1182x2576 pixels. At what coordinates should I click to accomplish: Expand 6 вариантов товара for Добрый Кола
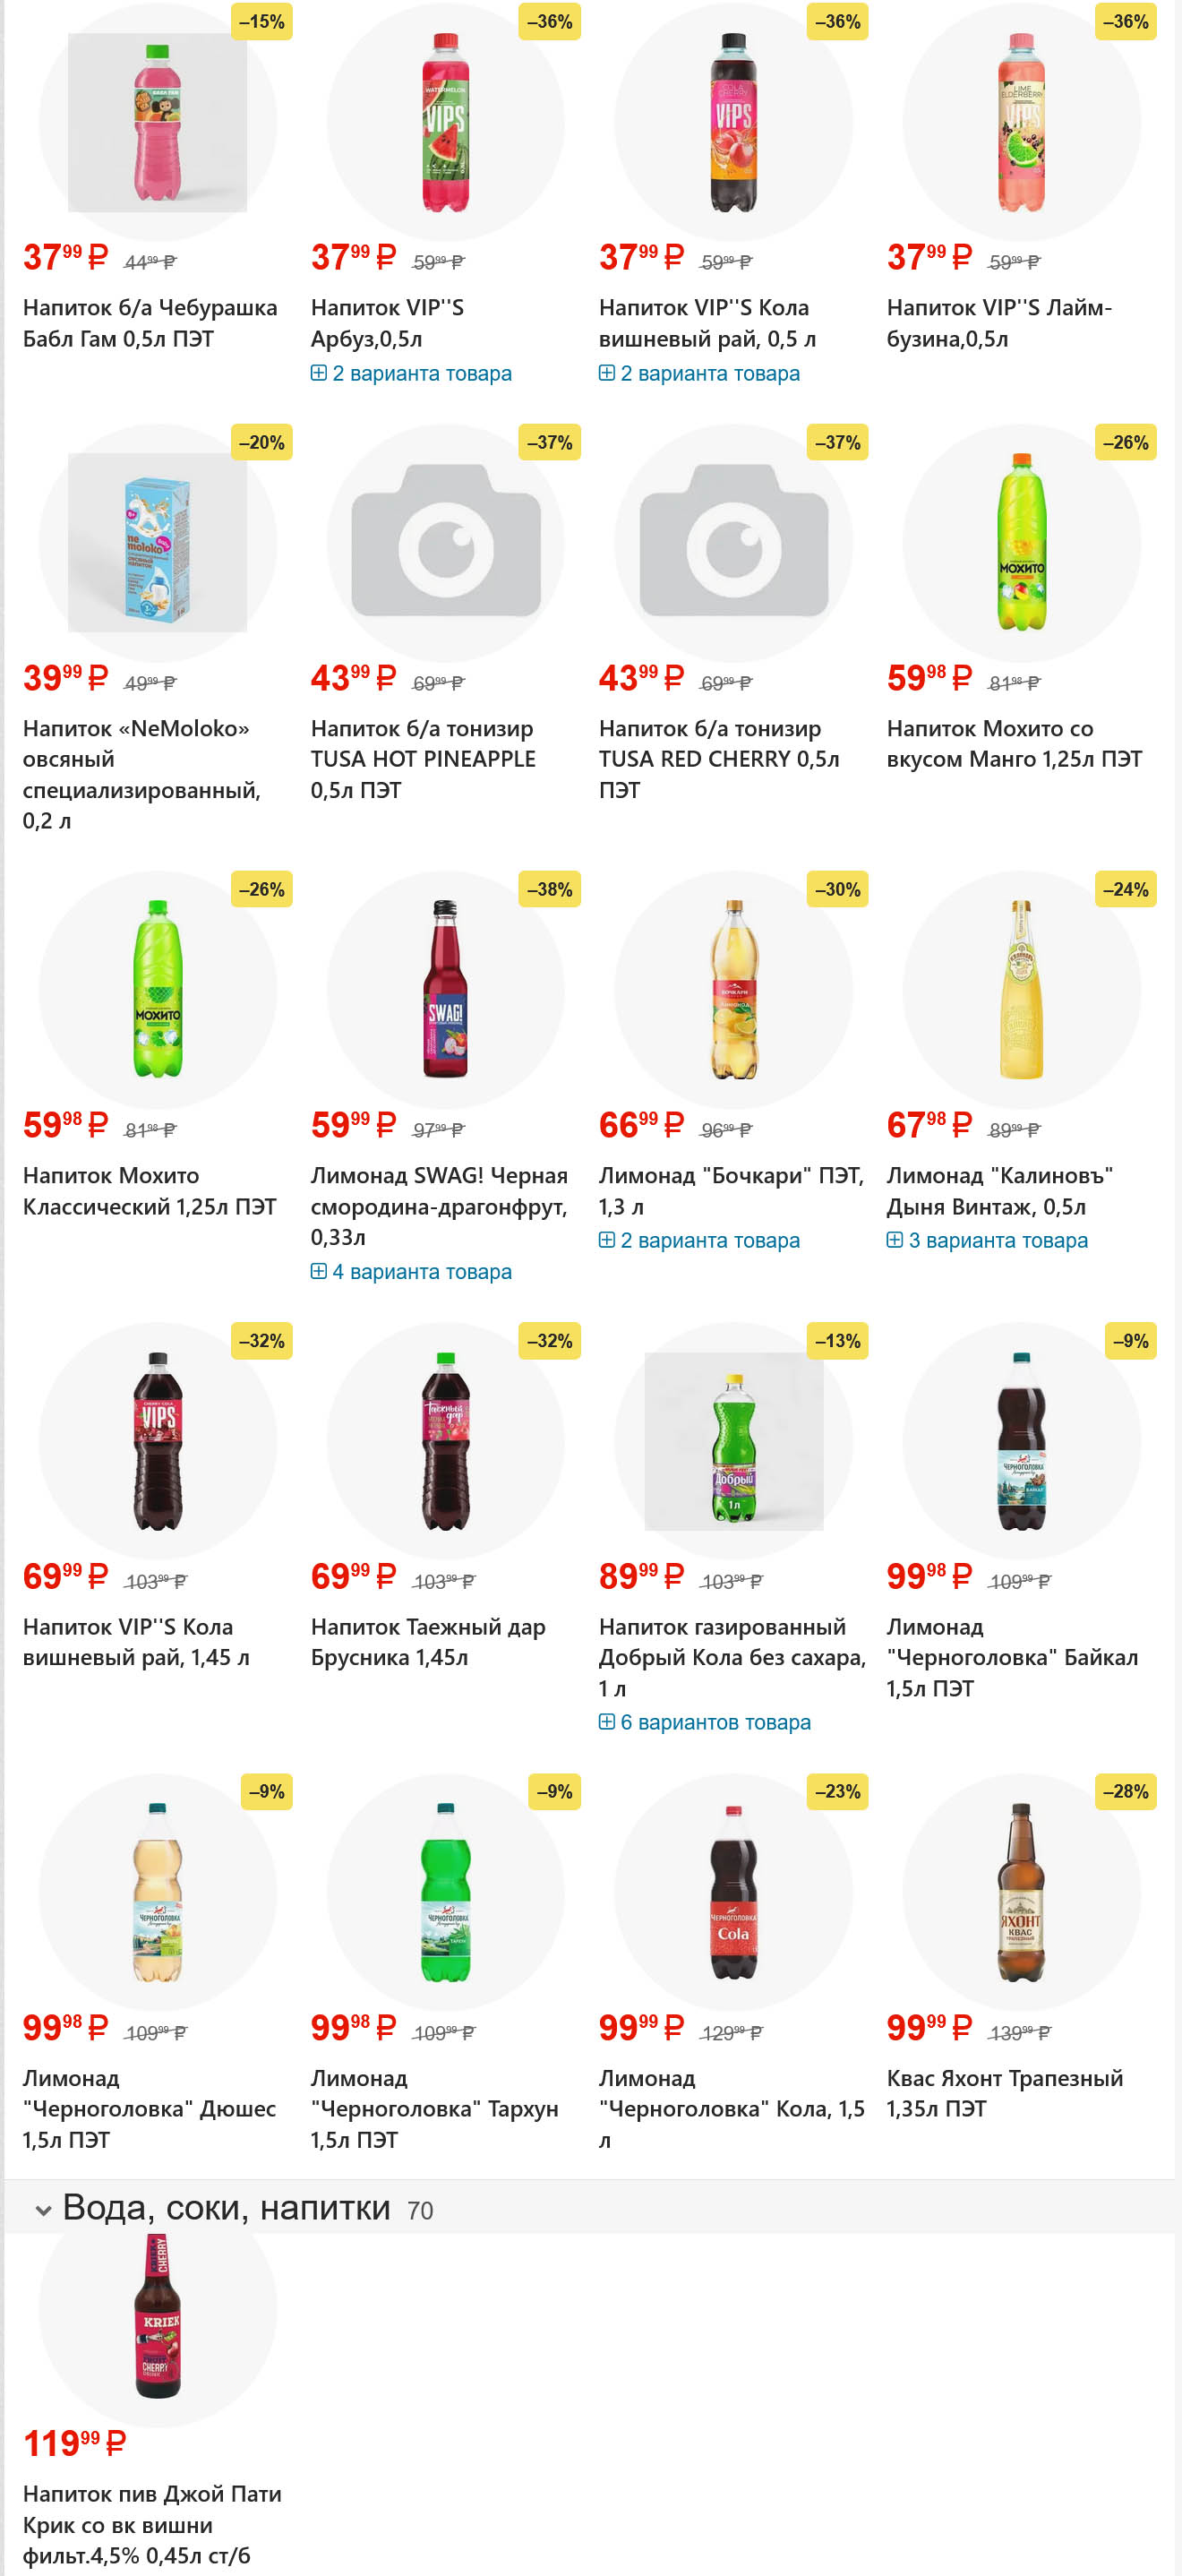click(705, 1722)
